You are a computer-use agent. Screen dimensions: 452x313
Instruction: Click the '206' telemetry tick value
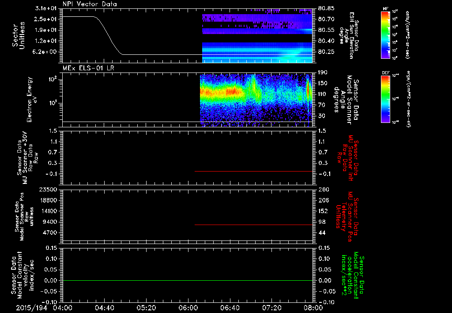click(x=324, y=200)
